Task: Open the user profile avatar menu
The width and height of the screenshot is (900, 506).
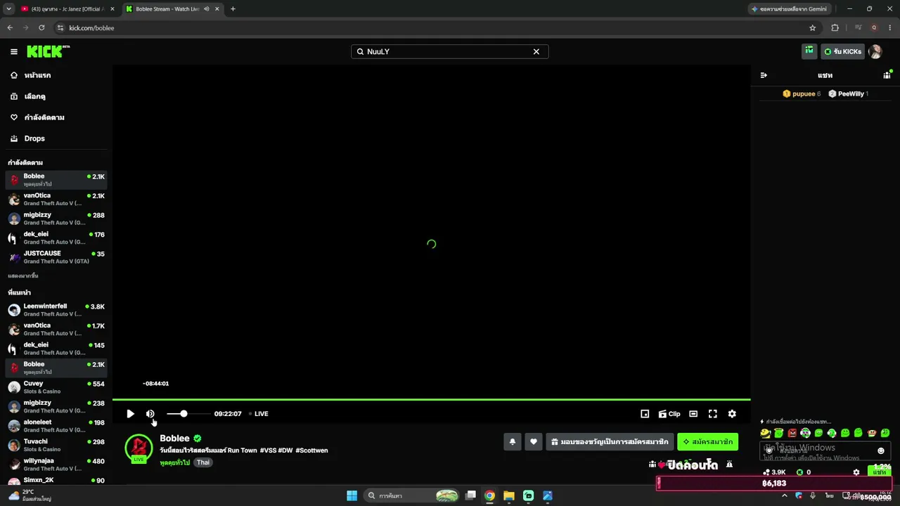Action: [875, 51]
